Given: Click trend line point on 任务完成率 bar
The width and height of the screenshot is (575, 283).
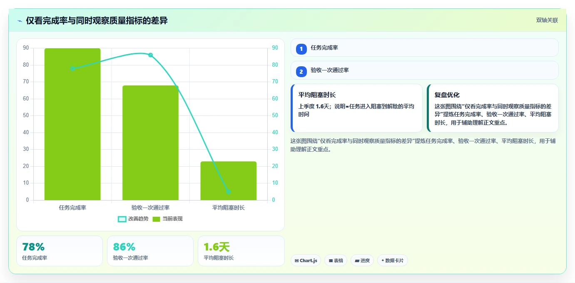Looking at the screenshot, I should point(72,68).
